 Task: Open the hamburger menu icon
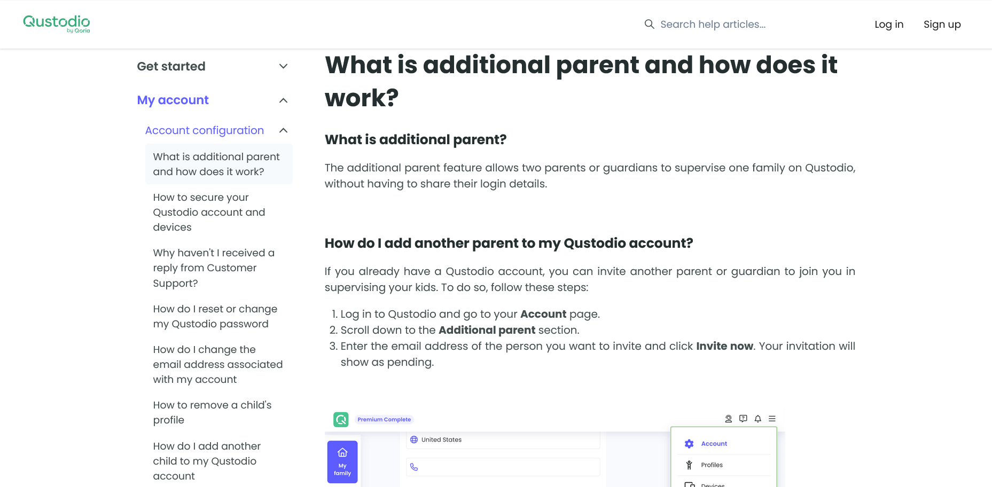click(772, 419)
